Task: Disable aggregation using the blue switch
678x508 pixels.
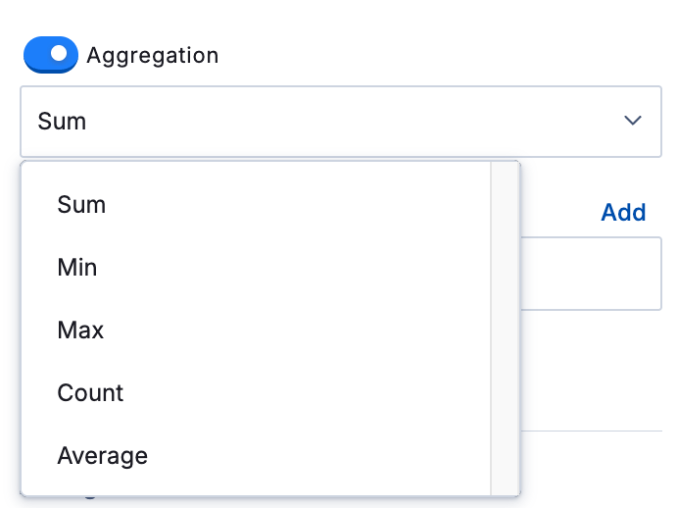Action: (50, 55)
